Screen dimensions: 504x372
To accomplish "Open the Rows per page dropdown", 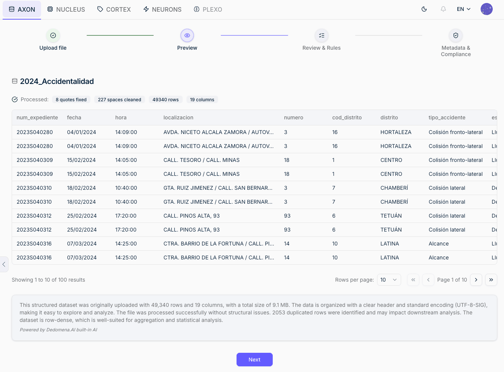I will coord(389,280).
